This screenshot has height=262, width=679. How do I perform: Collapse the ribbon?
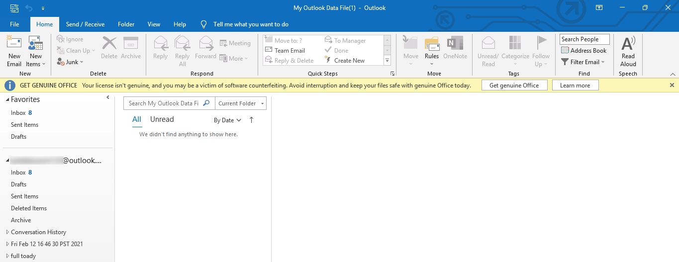673,74
